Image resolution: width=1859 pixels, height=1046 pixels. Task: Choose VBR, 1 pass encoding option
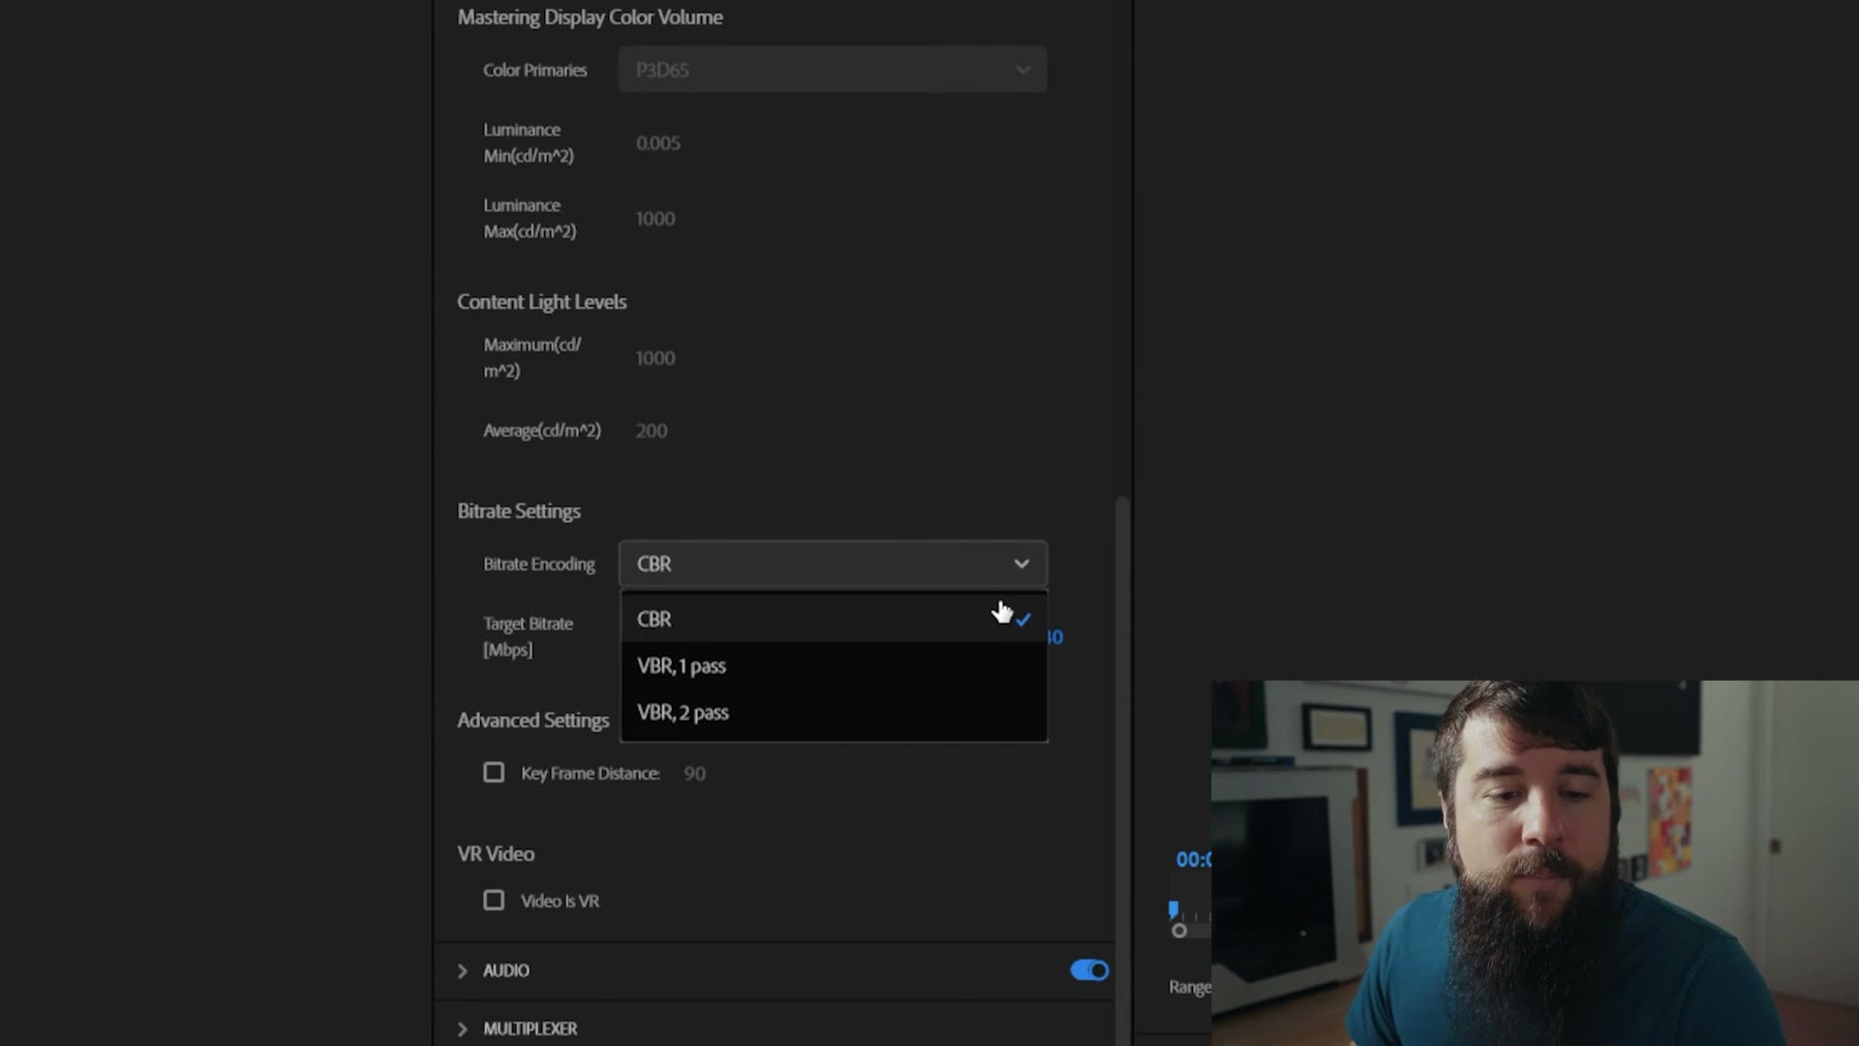(833, 665)
